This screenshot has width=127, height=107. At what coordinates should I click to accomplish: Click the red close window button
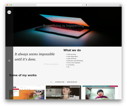pos(7,5)
